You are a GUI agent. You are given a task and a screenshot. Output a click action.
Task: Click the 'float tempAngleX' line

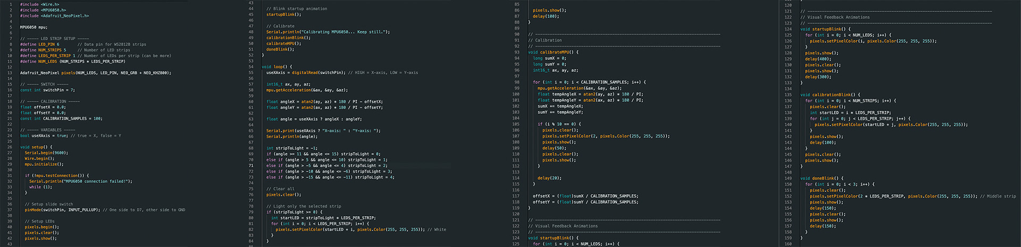[x=590, y=94]
